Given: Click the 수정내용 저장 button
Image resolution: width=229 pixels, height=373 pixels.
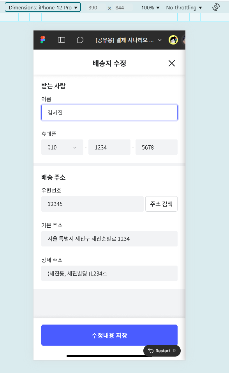Looking at the screenshot, I should [x=109, y=335].
